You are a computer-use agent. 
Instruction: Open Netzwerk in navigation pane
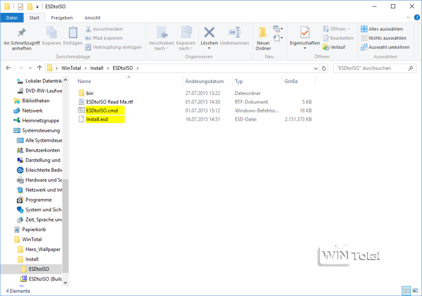32,110
